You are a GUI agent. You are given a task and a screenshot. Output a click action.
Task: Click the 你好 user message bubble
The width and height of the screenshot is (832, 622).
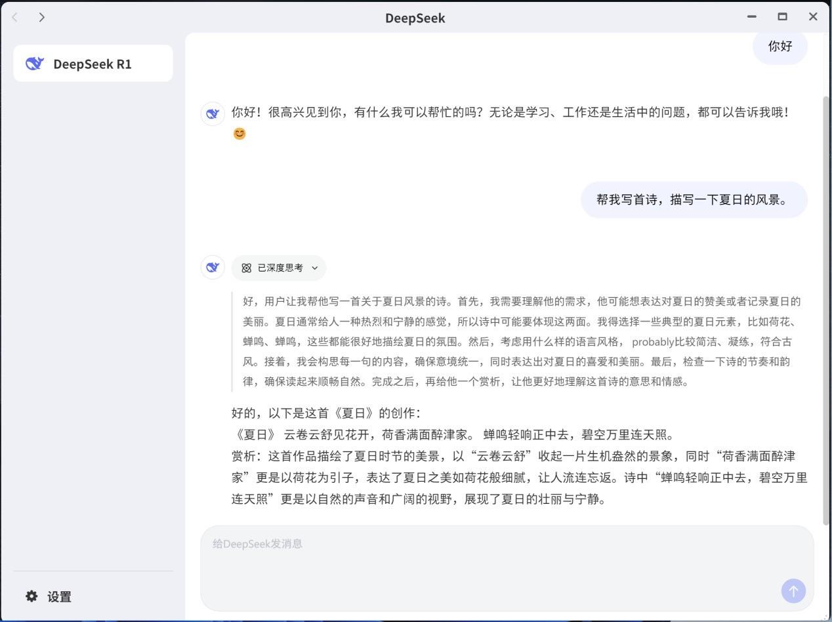[x=780, y=47]
